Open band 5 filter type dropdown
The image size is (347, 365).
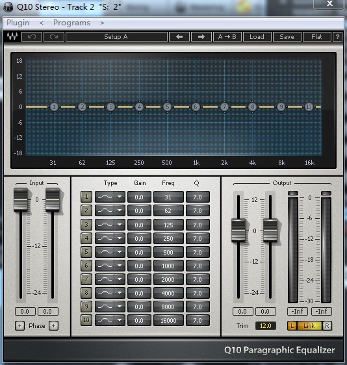click(120, 252)
